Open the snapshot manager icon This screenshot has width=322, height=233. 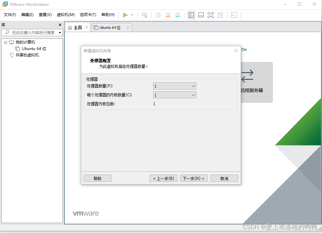[x=178, y=15]
